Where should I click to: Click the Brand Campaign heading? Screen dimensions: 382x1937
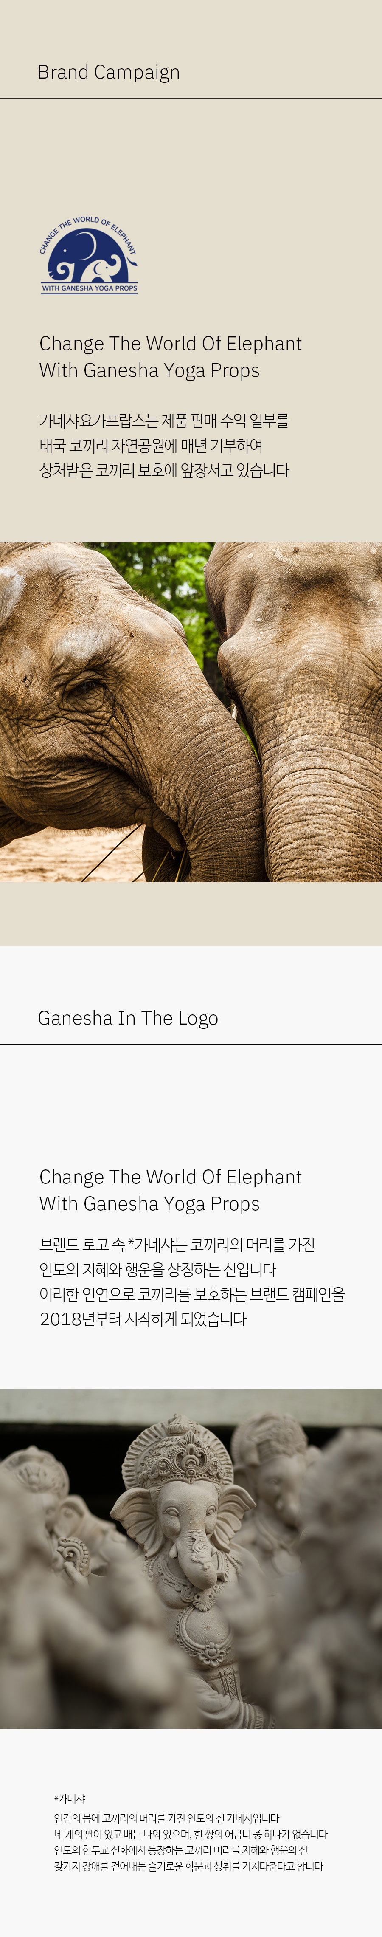[x=109, y=72]
